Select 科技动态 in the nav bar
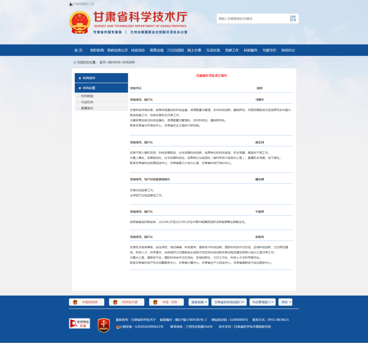This screenshot has height=343, width=368. [138, 50]
